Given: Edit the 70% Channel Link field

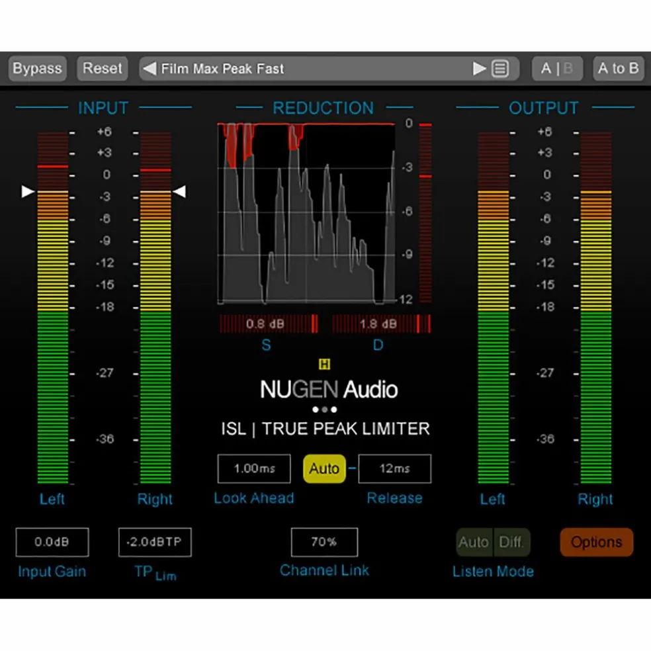Looking at the screenshot, I should click(x=324, y=542).
